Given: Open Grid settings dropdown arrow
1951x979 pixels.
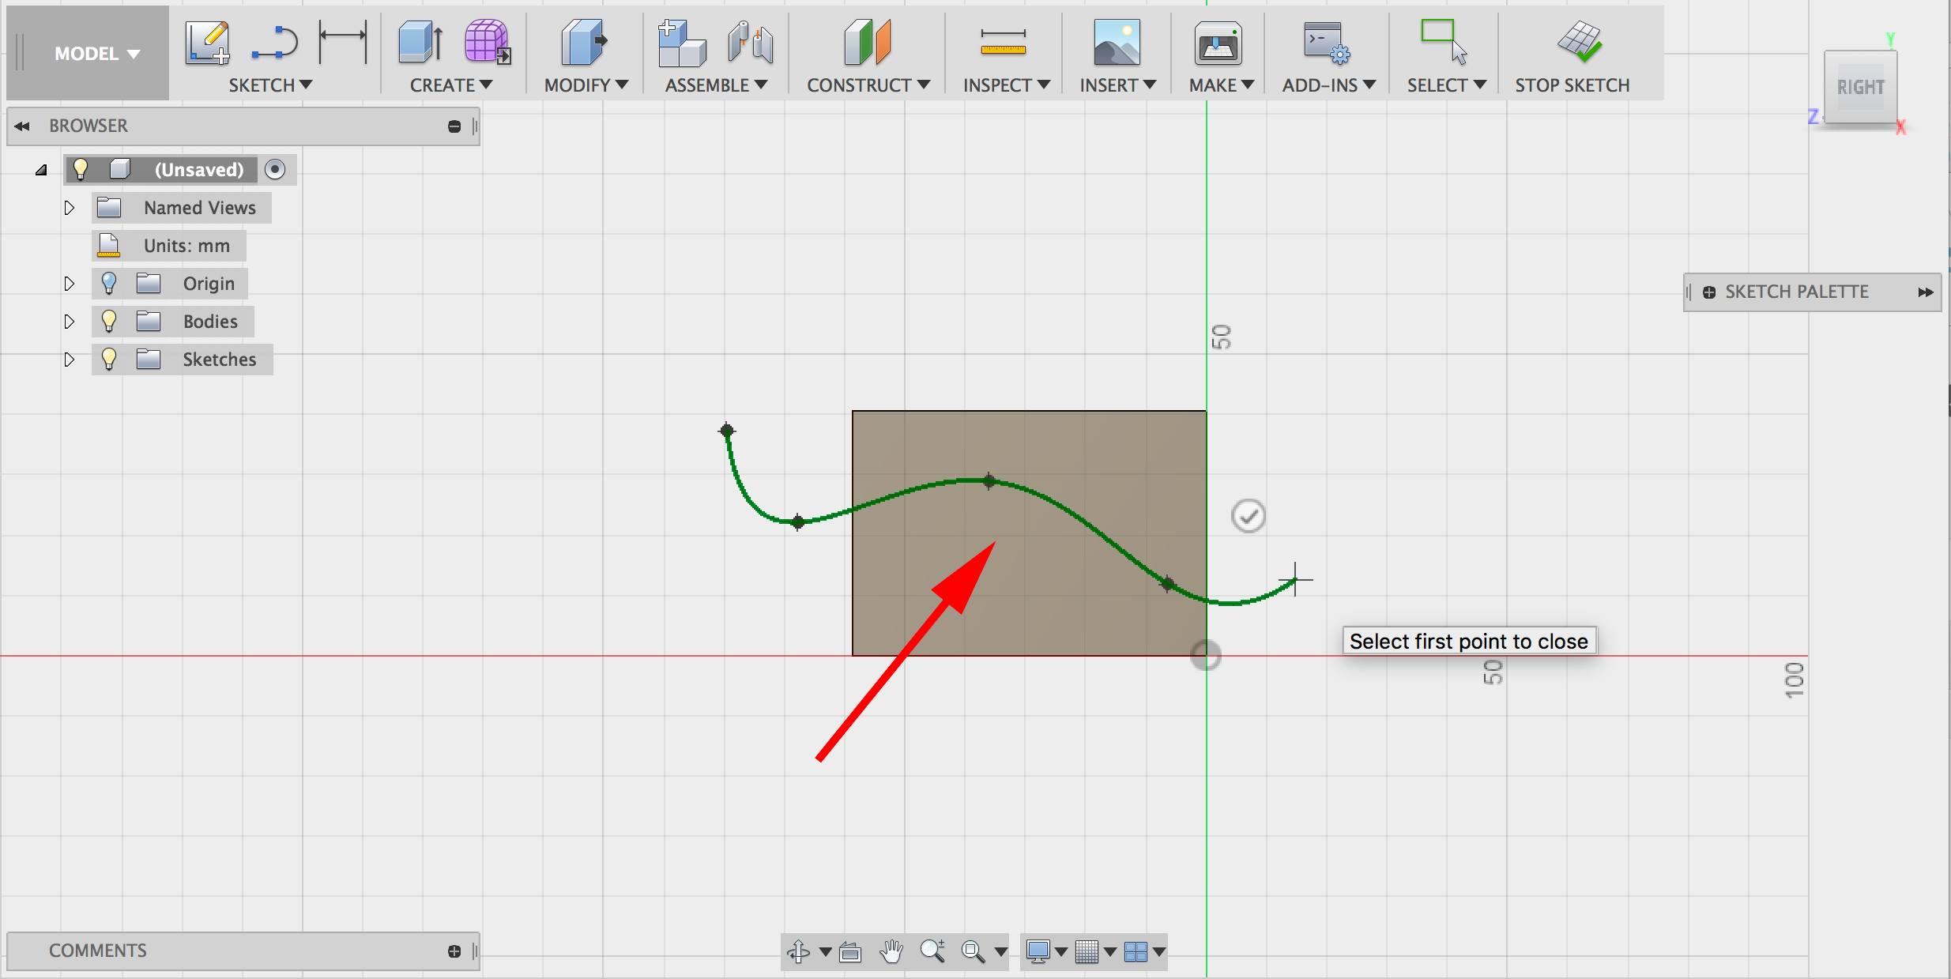Looking at the screenshot, I should 1110,951.
